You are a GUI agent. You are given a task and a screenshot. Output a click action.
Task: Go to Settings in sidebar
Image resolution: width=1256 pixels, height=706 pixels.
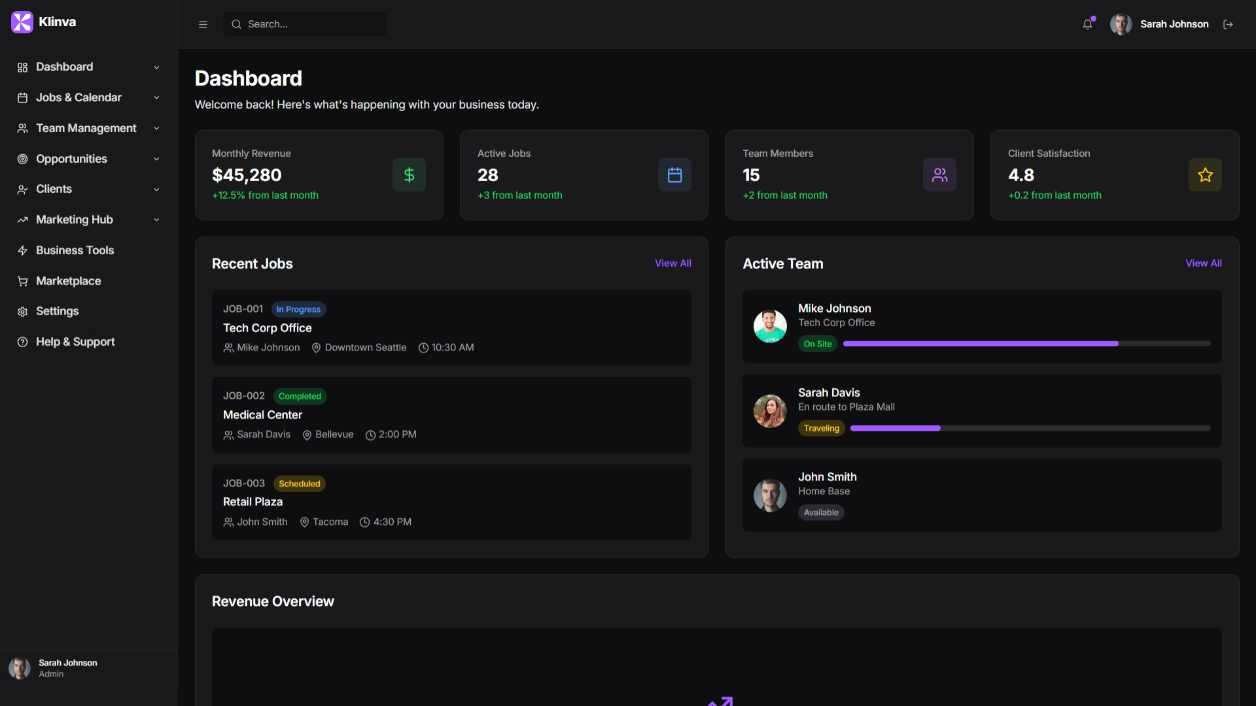point(57,311)
